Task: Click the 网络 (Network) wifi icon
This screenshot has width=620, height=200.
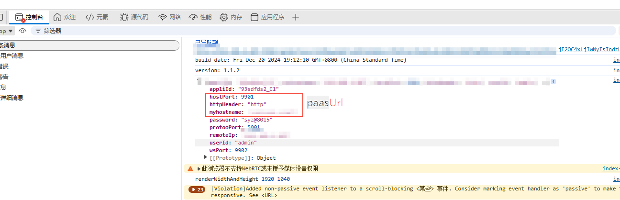Action: pos(163,17)
